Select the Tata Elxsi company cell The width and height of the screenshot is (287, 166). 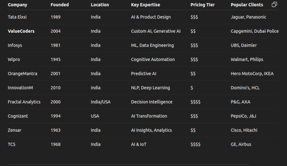[x=17, y=17]
